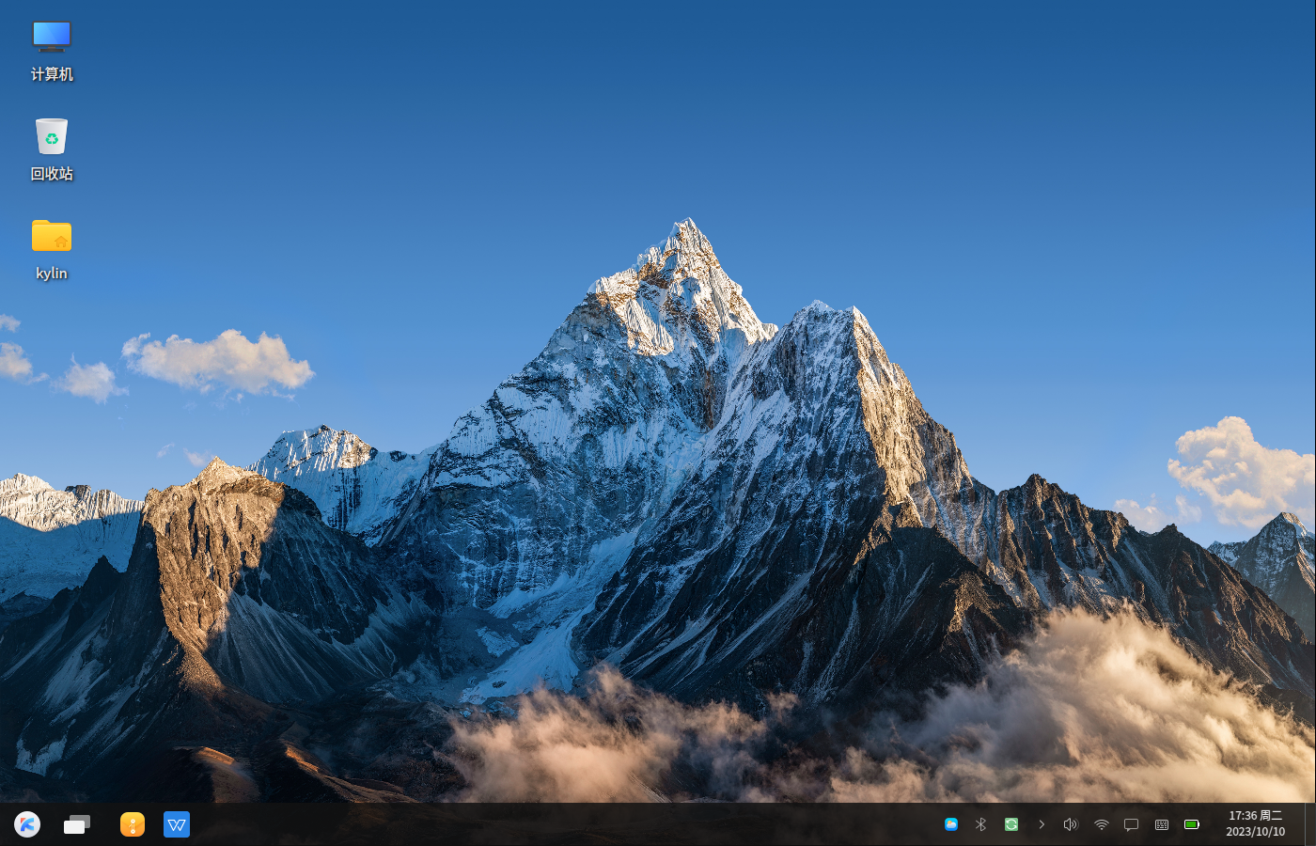Open the task view switcher
This screenshot has width=1316, height=846.
(x=77, y=824)
